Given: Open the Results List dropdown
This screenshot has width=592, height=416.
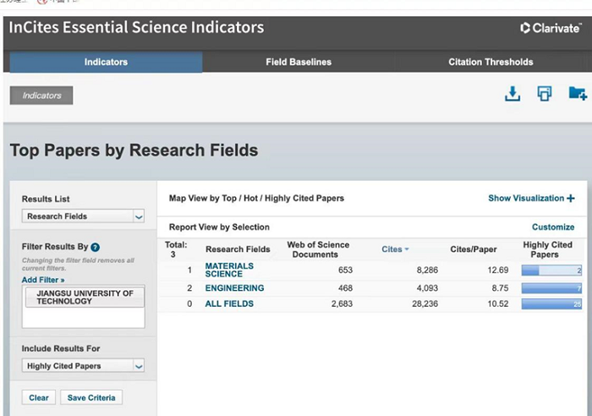Looking at the screenshot, I should point(84,216).
